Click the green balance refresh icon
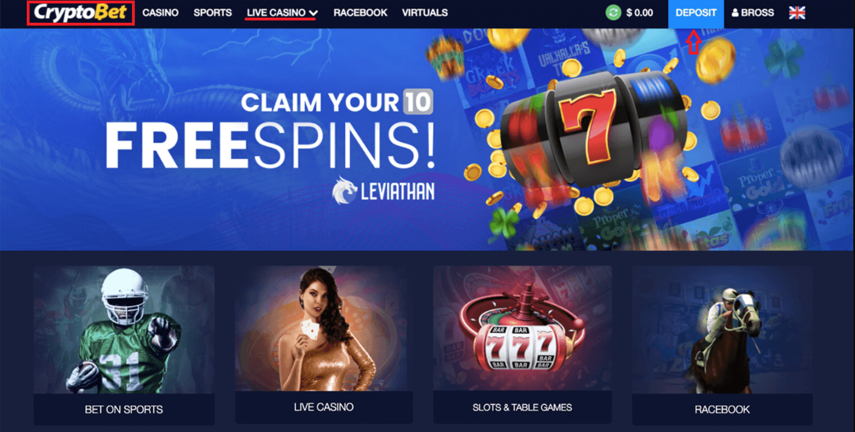This screenshot has height=432, width=855. 613,13
